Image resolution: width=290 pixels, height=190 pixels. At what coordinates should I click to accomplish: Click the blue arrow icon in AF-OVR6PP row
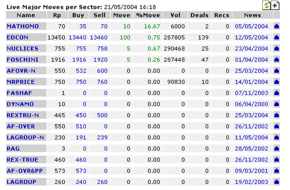[x=276, y=171]
